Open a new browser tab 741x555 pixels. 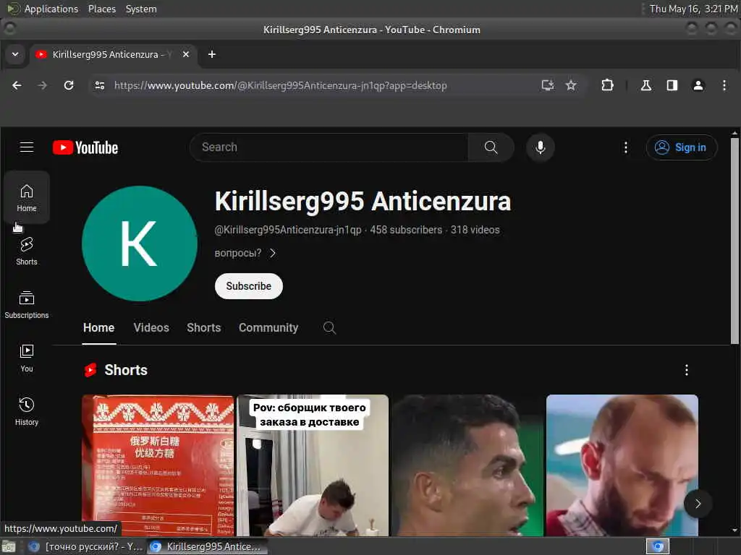coord(212,54)
